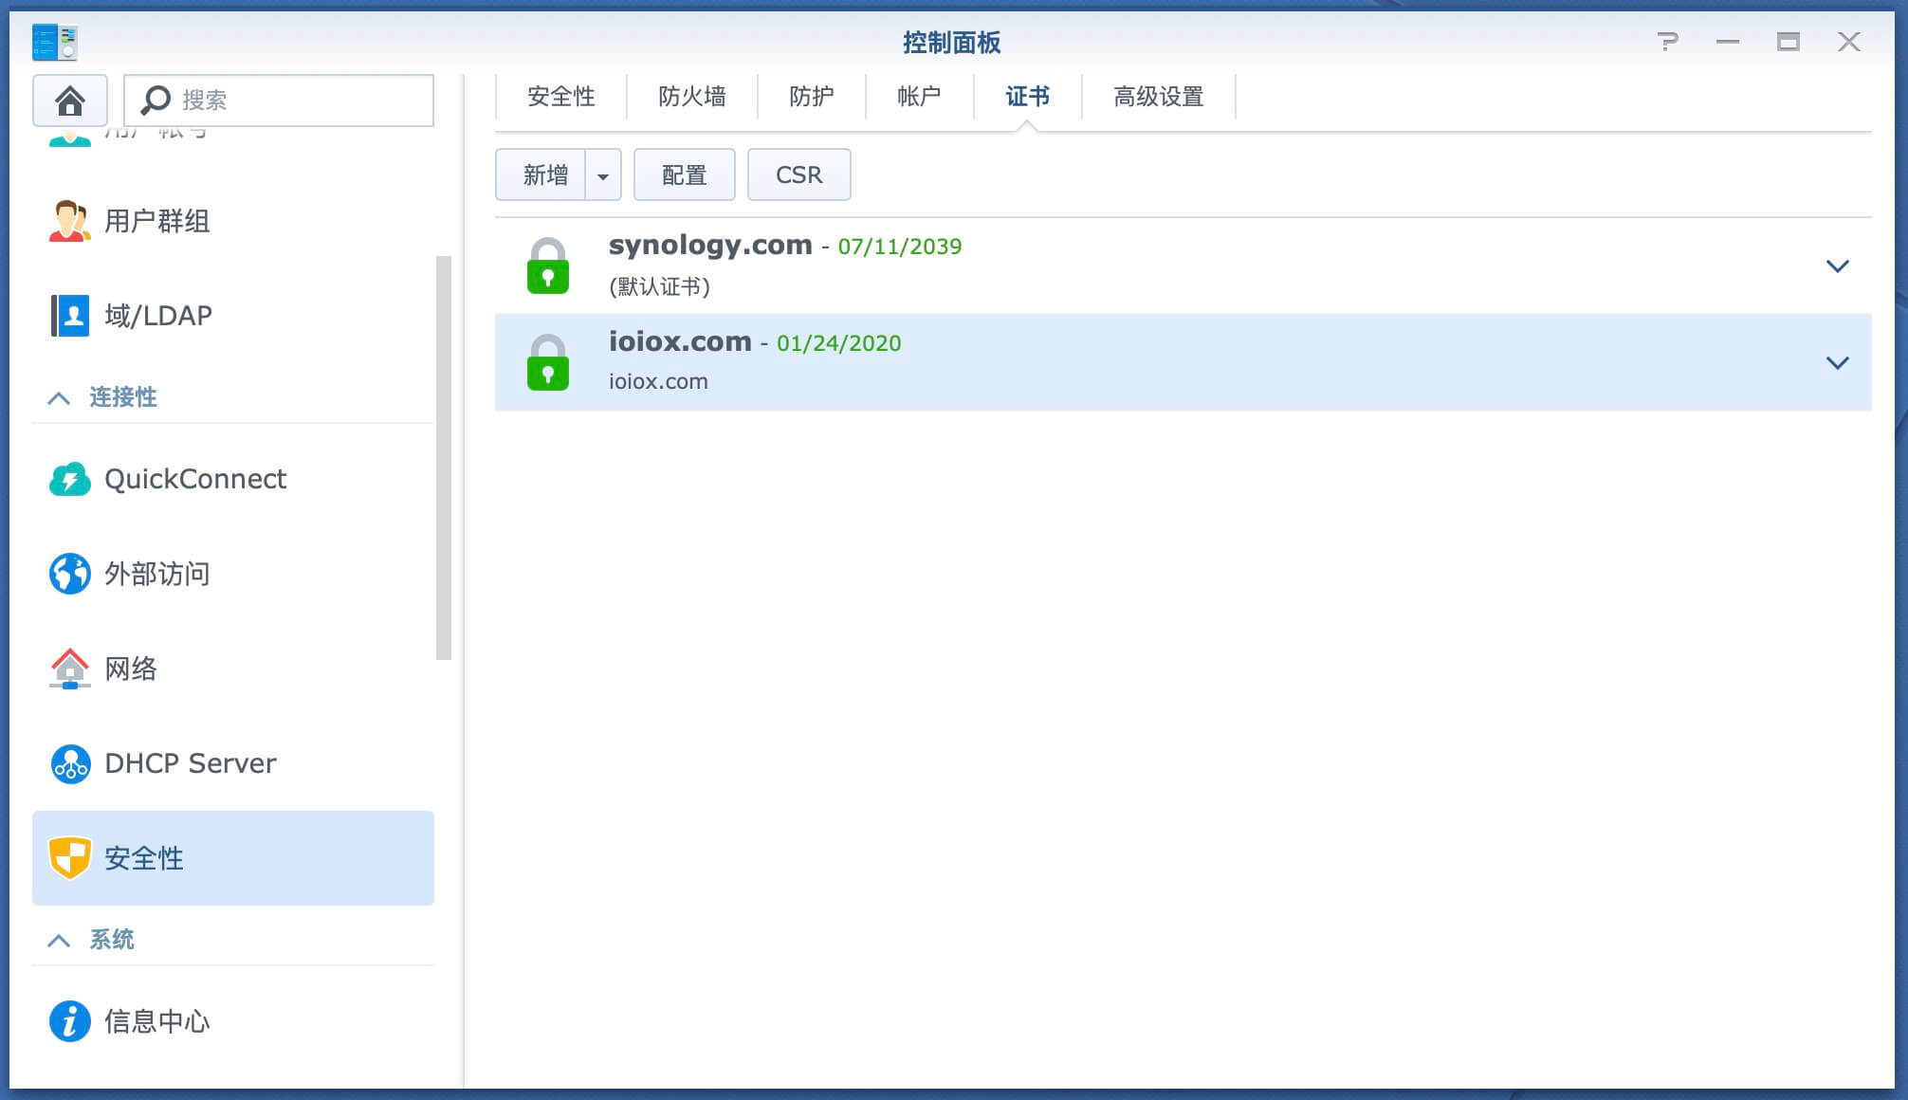Collapse the 系统 sidebar section
This screenshot has height=1100, width=1908.
59,940
